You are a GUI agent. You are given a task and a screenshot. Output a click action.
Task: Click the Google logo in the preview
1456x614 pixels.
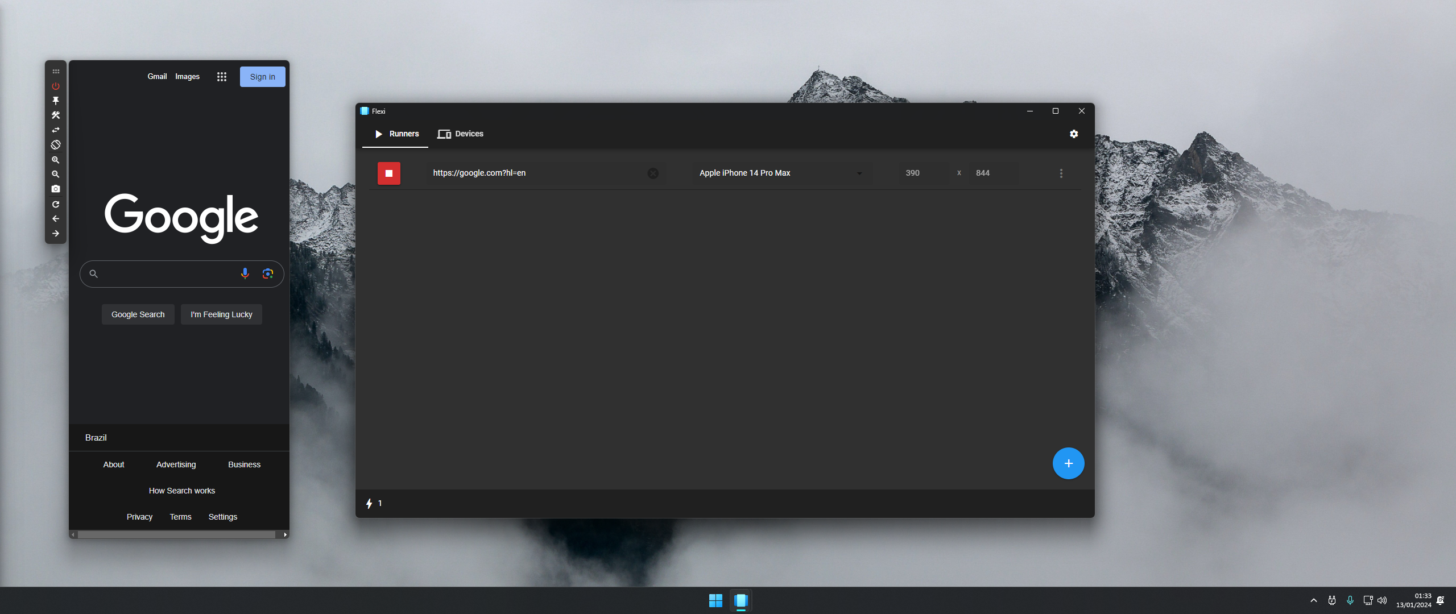coord(181,218)
